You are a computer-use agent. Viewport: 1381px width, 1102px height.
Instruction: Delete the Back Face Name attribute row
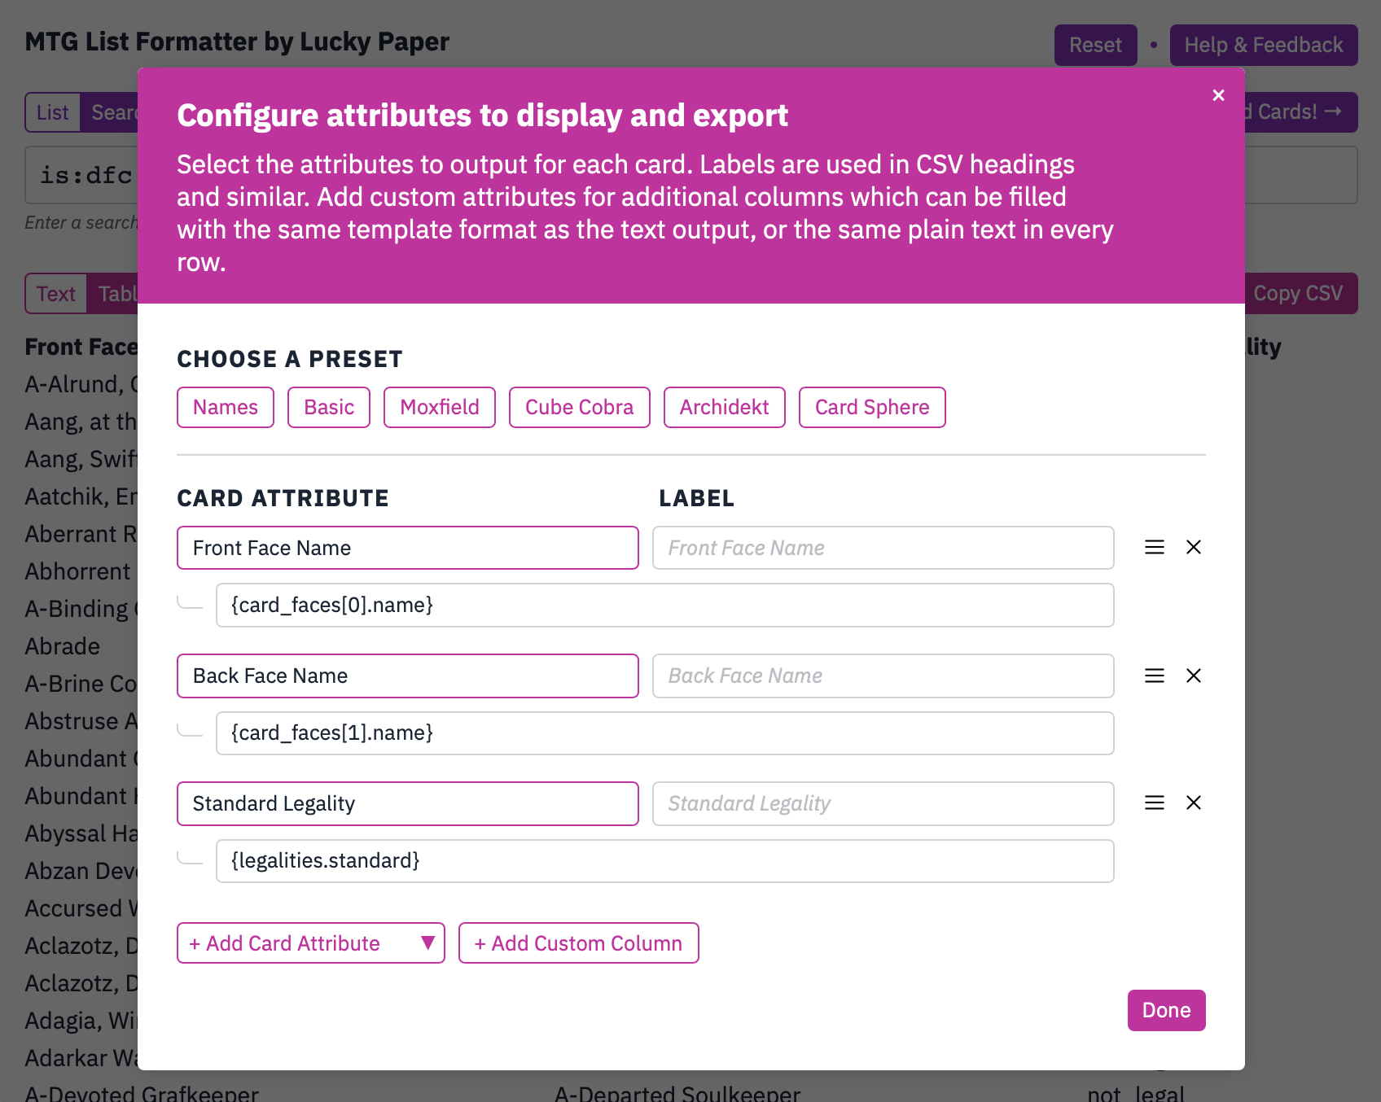click(1194, 676)
